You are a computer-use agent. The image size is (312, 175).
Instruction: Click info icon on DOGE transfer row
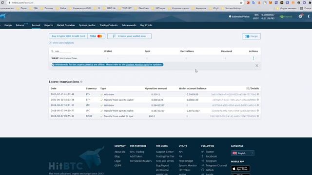(258, 116)
